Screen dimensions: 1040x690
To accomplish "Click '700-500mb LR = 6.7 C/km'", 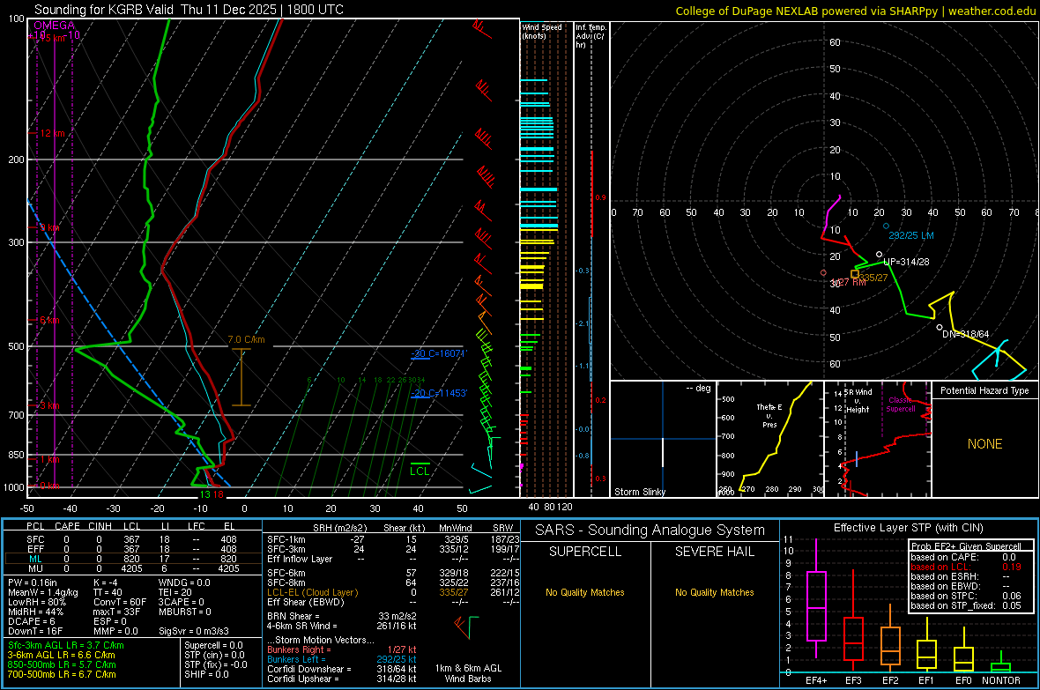I will 62,674.
